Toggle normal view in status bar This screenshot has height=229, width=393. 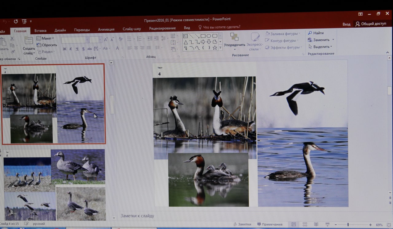pyautogui.click(x=294, y=224)
